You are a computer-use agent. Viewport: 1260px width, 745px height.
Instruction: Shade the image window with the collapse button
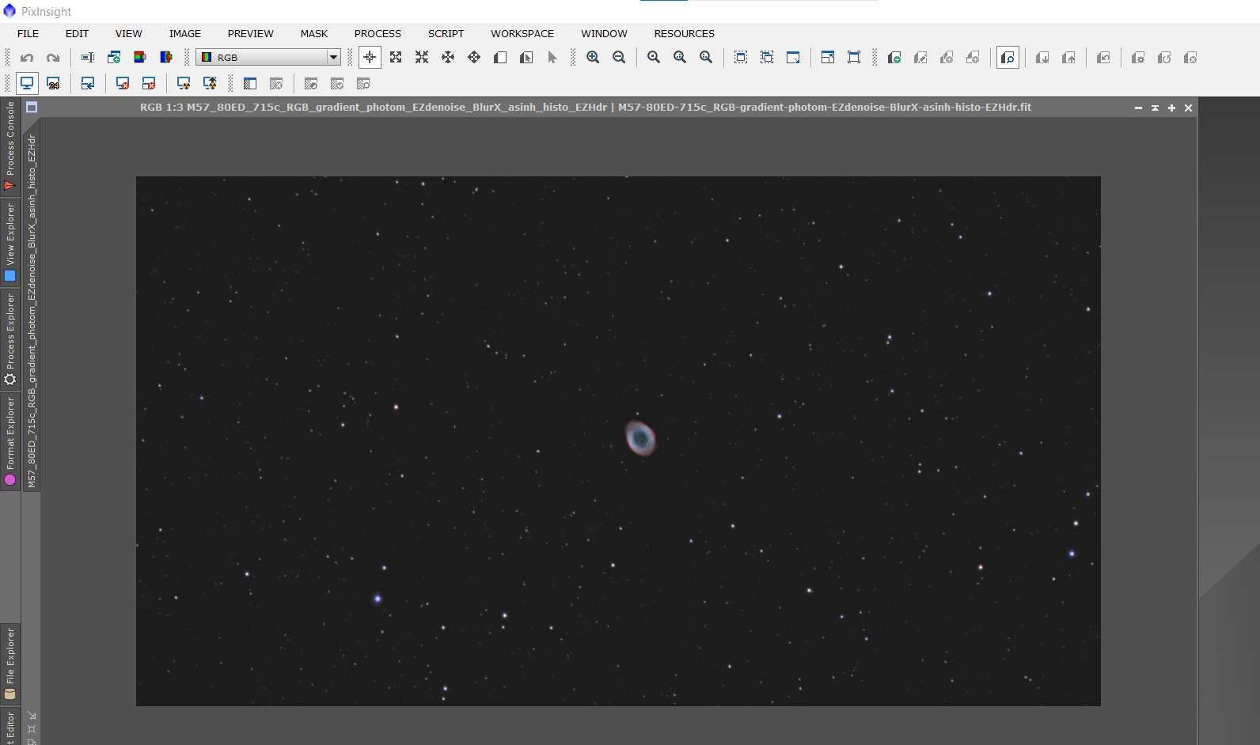pos(1155,108)
